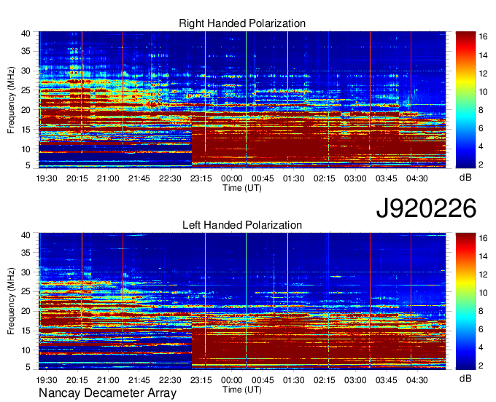Viewport: 496px width, 402px height.
Task: Click the 16 dB mark on top color bar
Action: click(x=483, y=36)
